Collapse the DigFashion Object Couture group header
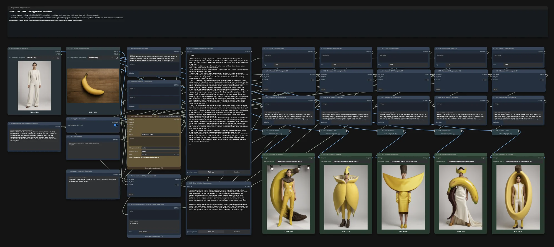Image resolution: width=554 pixels, height=247 pixels. pyautogui.click(x=9, y=8)
